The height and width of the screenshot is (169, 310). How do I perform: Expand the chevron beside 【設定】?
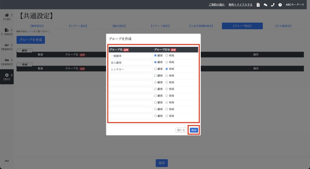click(x=12, y=75)
